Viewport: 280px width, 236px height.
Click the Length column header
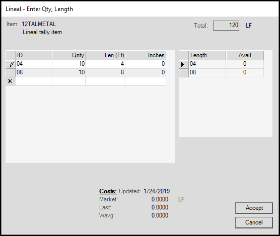click(207, 55)
